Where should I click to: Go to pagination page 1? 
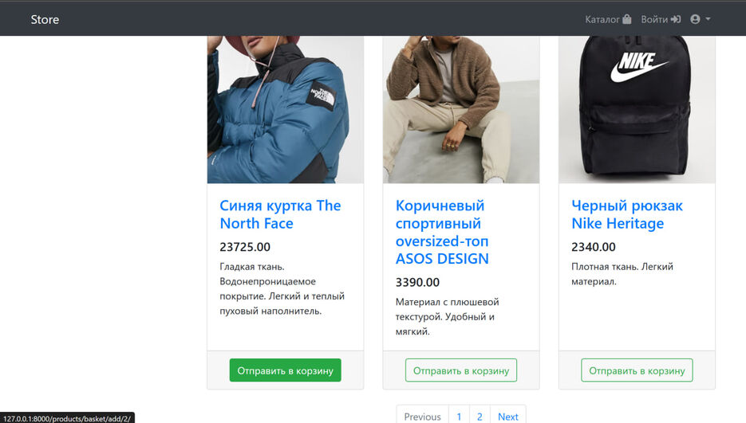pos(459,417)
